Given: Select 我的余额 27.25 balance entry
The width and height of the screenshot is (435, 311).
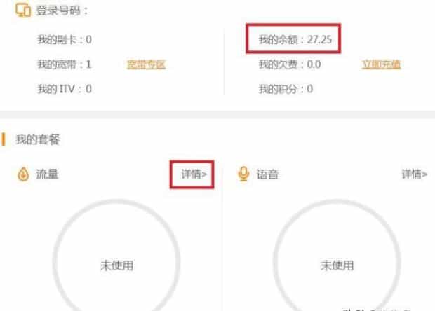Looking at the screenshot, I should (295, 40).
